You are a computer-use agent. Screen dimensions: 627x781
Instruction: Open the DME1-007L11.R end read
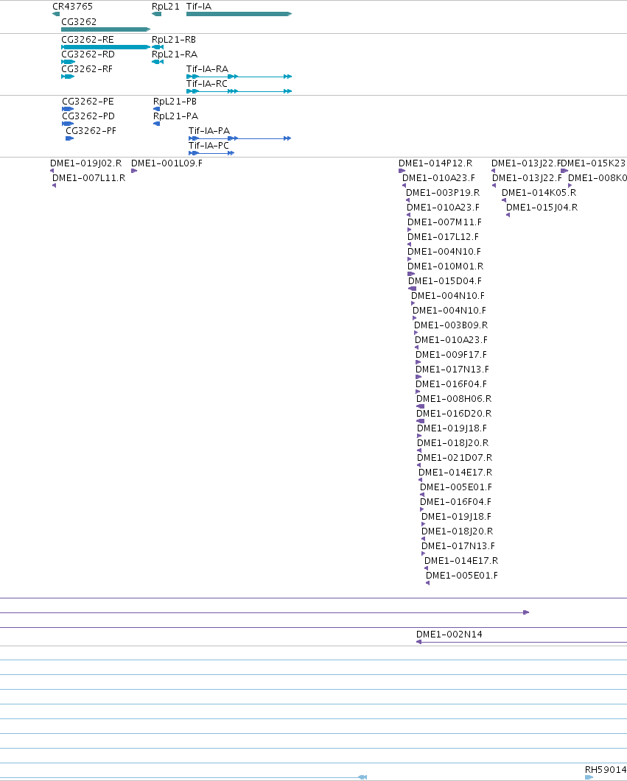[x=54, y=185]
